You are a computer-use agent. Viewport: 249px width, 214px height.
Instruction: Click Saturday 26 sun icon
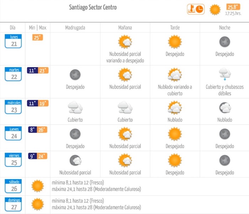coord(37,186)
